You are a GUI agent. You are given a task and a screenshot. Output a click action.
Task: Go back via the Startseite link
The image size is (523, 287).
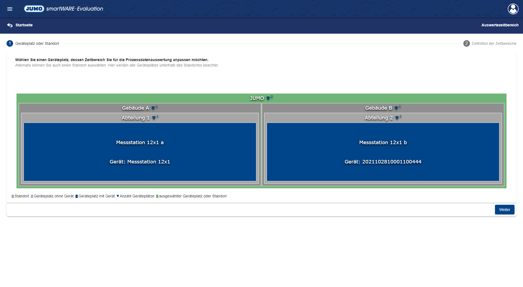[24, 25]
